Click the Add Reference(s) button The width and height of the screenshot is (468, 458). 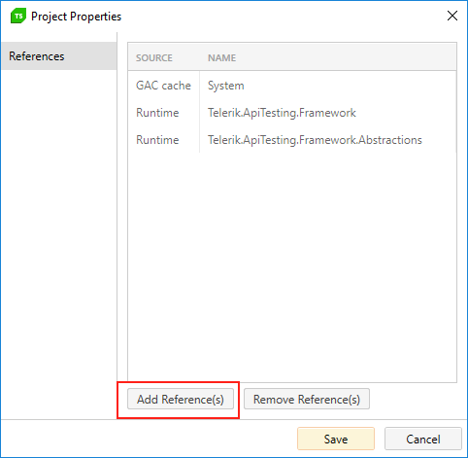181,399
